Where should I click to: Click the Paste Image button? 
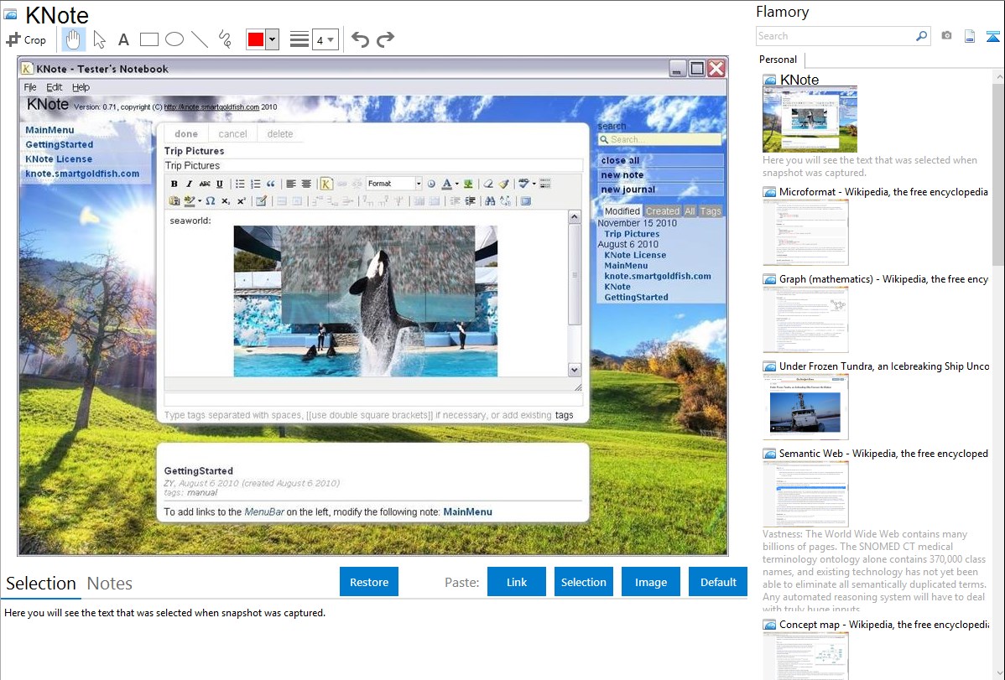pos(650,582)
